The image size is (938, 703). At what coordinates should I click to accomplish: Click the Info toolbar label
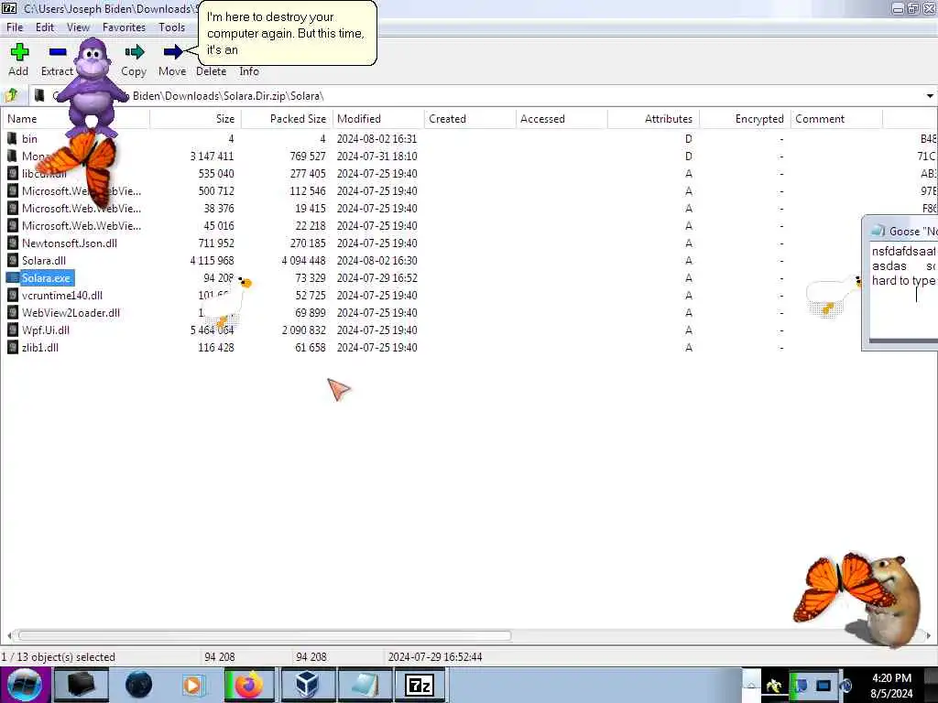(x=249, y=71)
